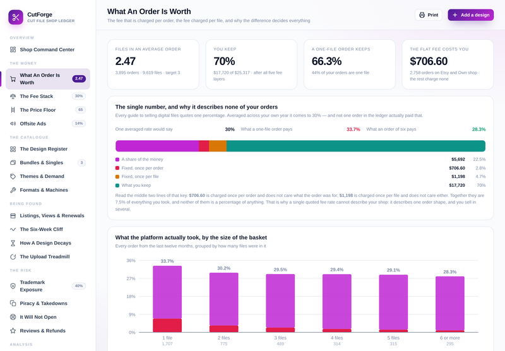The height and width of the screenshot is (351, 505).
Task: Click the storefront icon for Listings, Views & Renewals
Action: pos(13,216)
